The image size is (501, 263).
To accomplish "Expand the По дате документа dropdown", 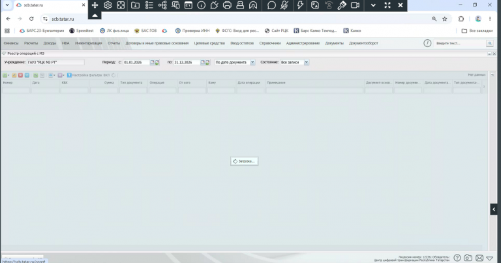I will point(252,62).
